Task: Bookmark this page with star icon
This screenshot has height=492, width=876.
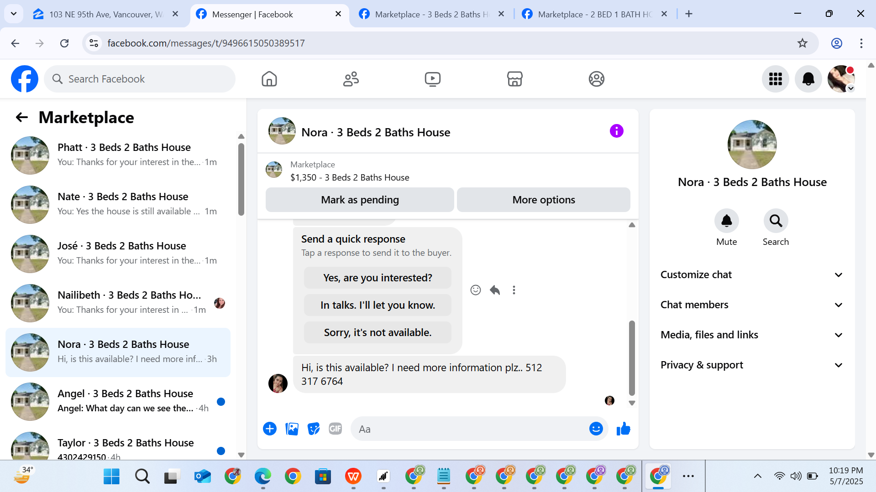Action: [802, 43]
